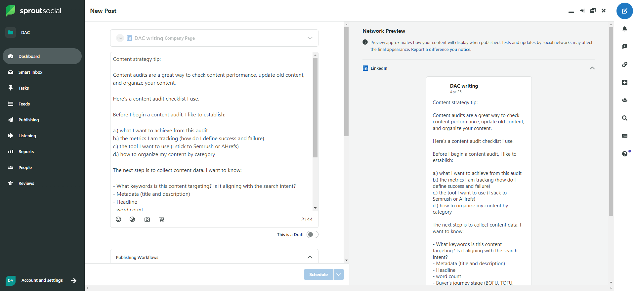Click Report a difference you notice link
Screen dimensions: 635x291
point(441,50)
